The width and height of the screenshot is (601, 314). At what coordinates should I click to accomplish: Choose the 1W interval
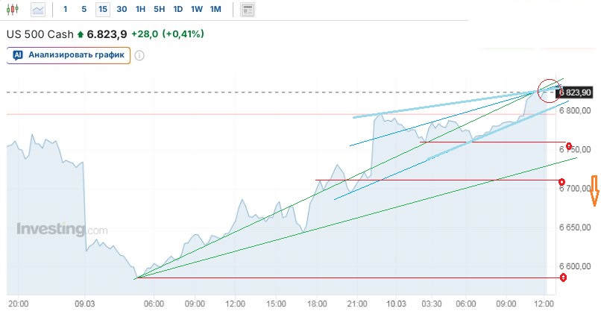[196, 10]
